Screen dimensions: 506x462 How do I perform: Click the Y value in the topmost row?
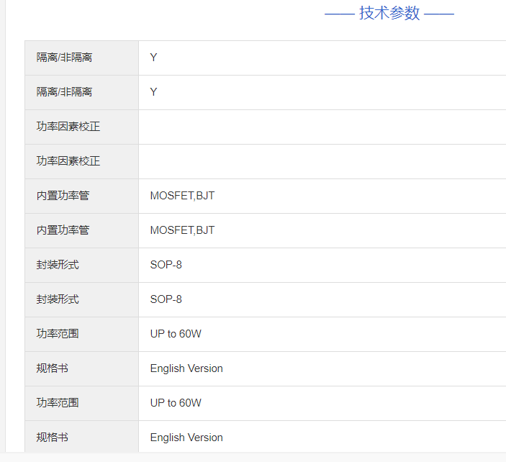153,58
